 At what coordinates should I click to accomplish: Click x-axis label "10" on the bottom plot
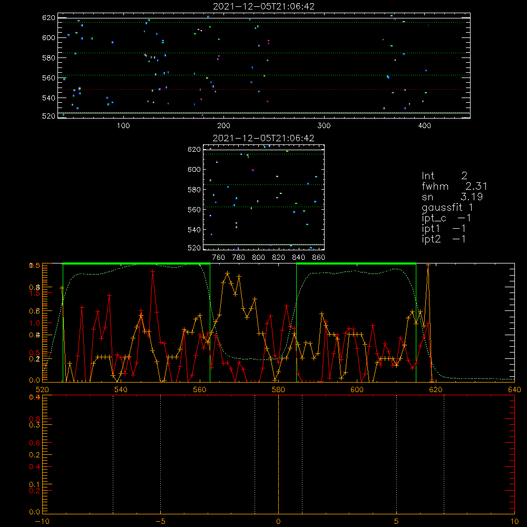[x=514, y=521]
